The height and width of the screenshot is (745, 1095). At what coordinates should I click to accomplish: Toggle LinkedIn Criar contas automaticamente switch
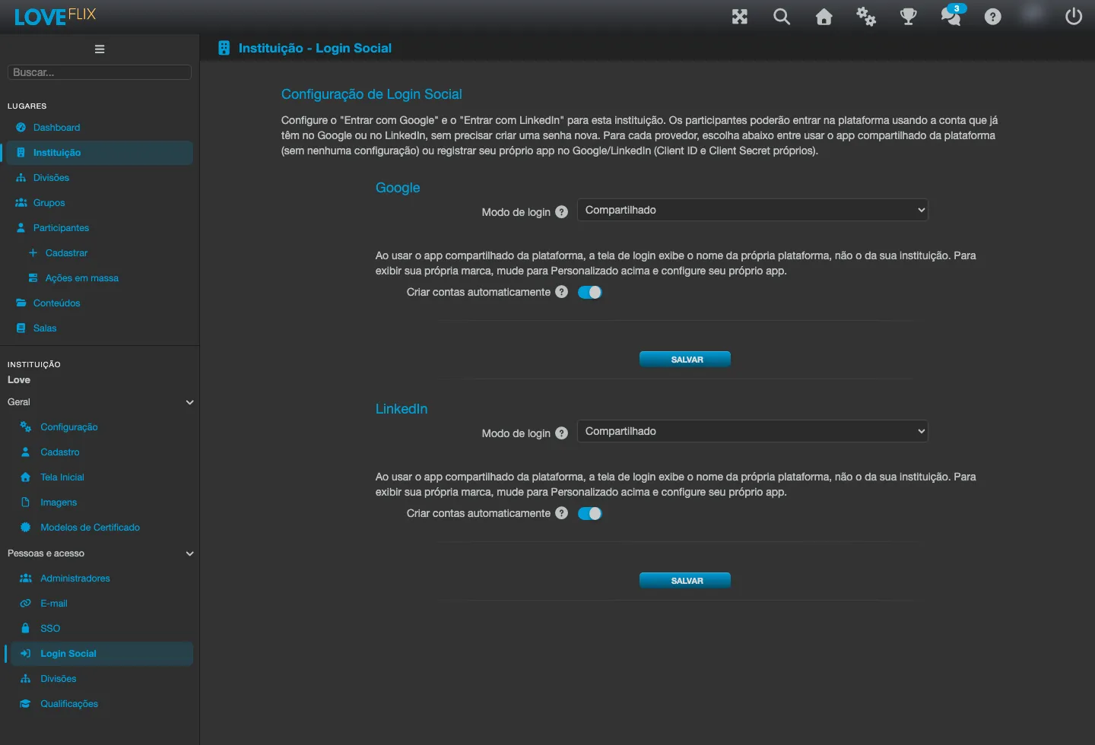590,513
